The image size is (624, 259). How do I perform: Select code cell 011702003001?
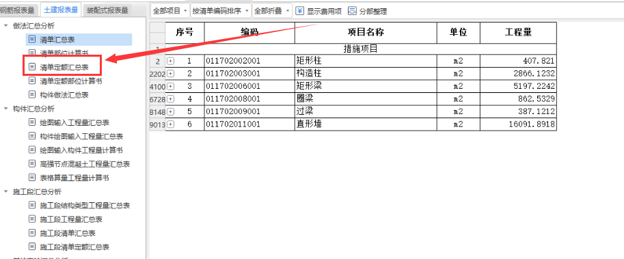[x=249, y=74]
